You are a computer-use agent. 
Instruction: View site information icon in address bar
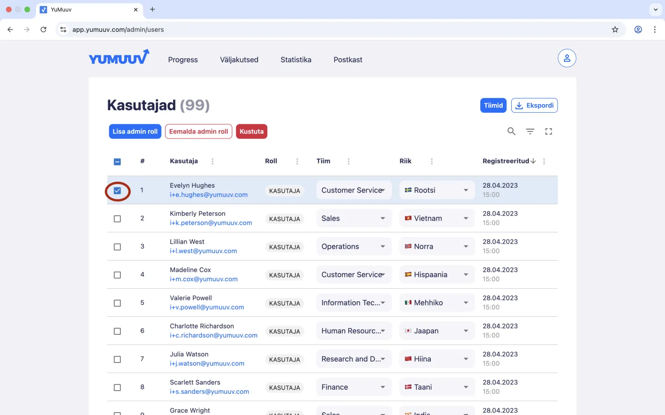tap(63, 30)
